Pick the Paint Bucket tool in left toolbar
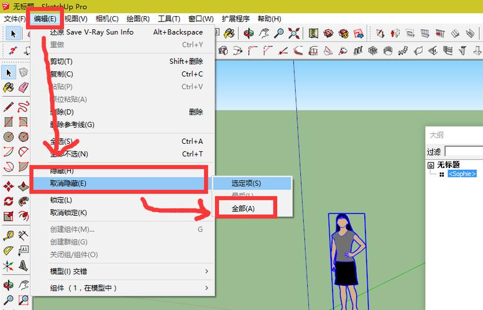The image size is (483, 310). [8, 88]
